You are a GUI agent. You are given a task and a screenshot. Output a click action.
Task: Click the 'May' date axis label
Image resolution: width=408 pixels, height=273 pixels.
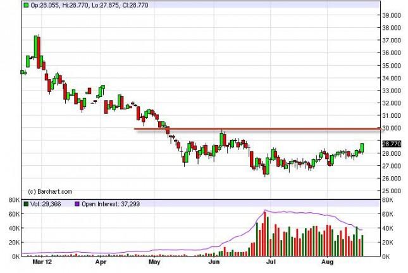click(x=154, y=262)
